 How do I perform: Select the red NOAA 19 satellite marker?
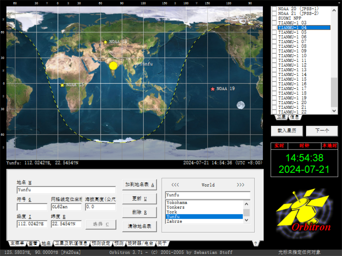[213, 89]
